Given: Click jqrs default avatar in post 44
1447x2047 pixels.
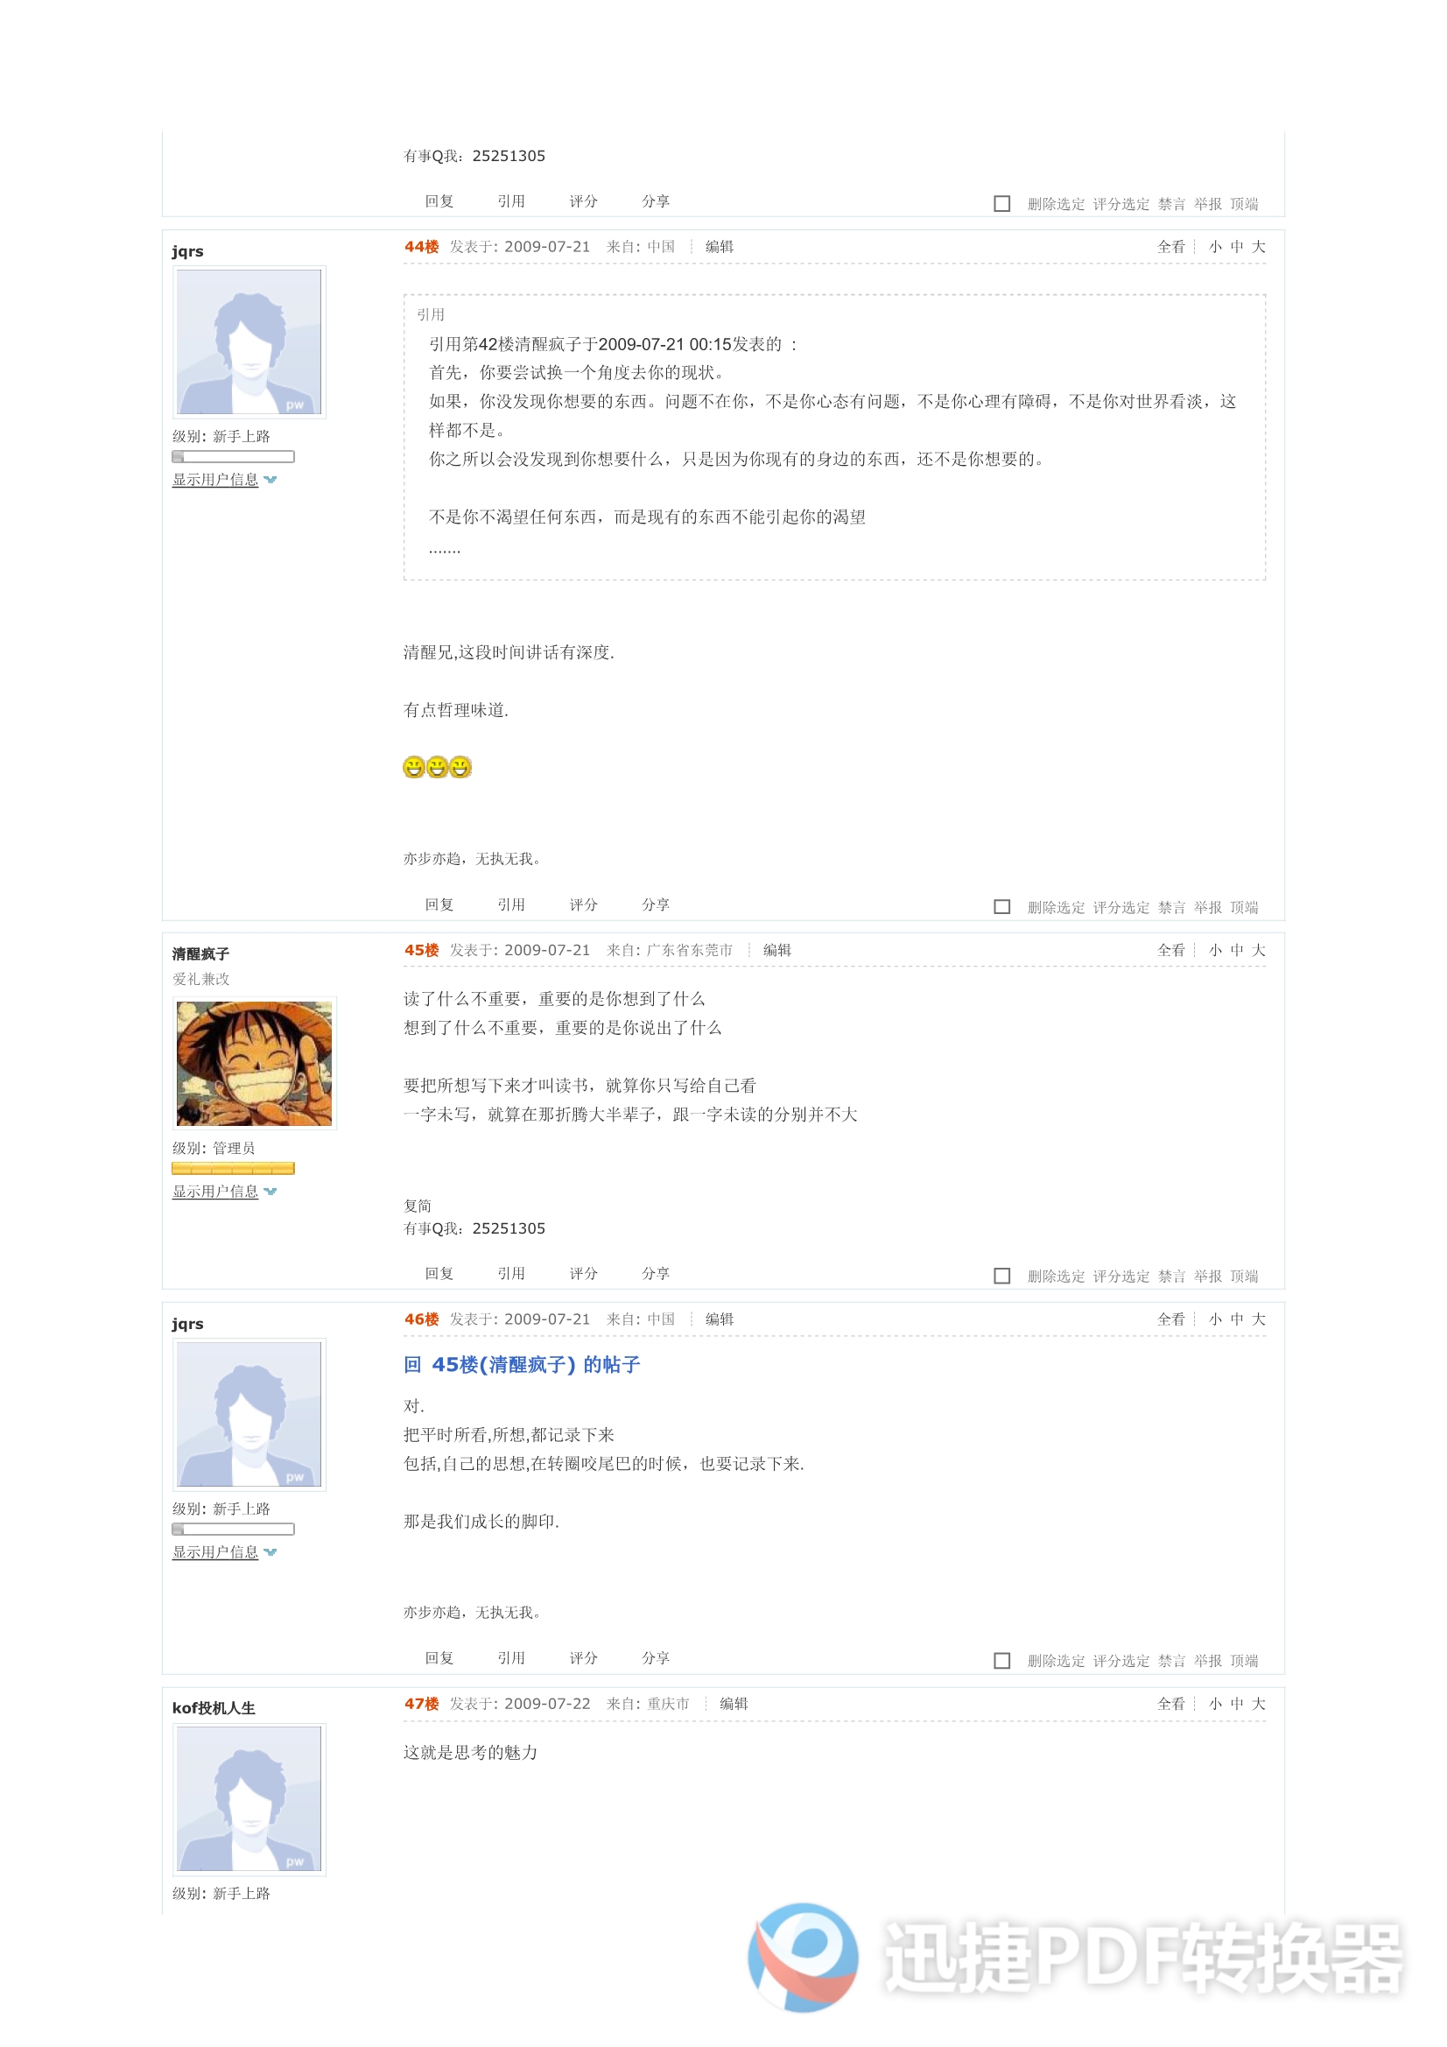Looking at the screenshot, I should (249, 342).
